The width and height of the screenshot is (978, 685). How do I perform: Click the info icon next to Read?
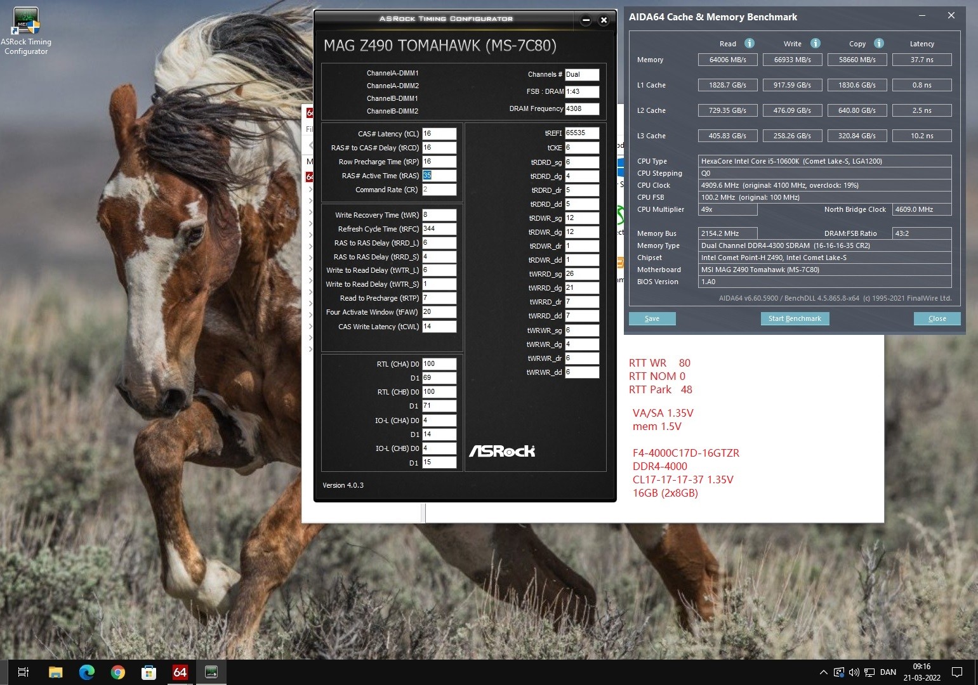click(750, 43)
